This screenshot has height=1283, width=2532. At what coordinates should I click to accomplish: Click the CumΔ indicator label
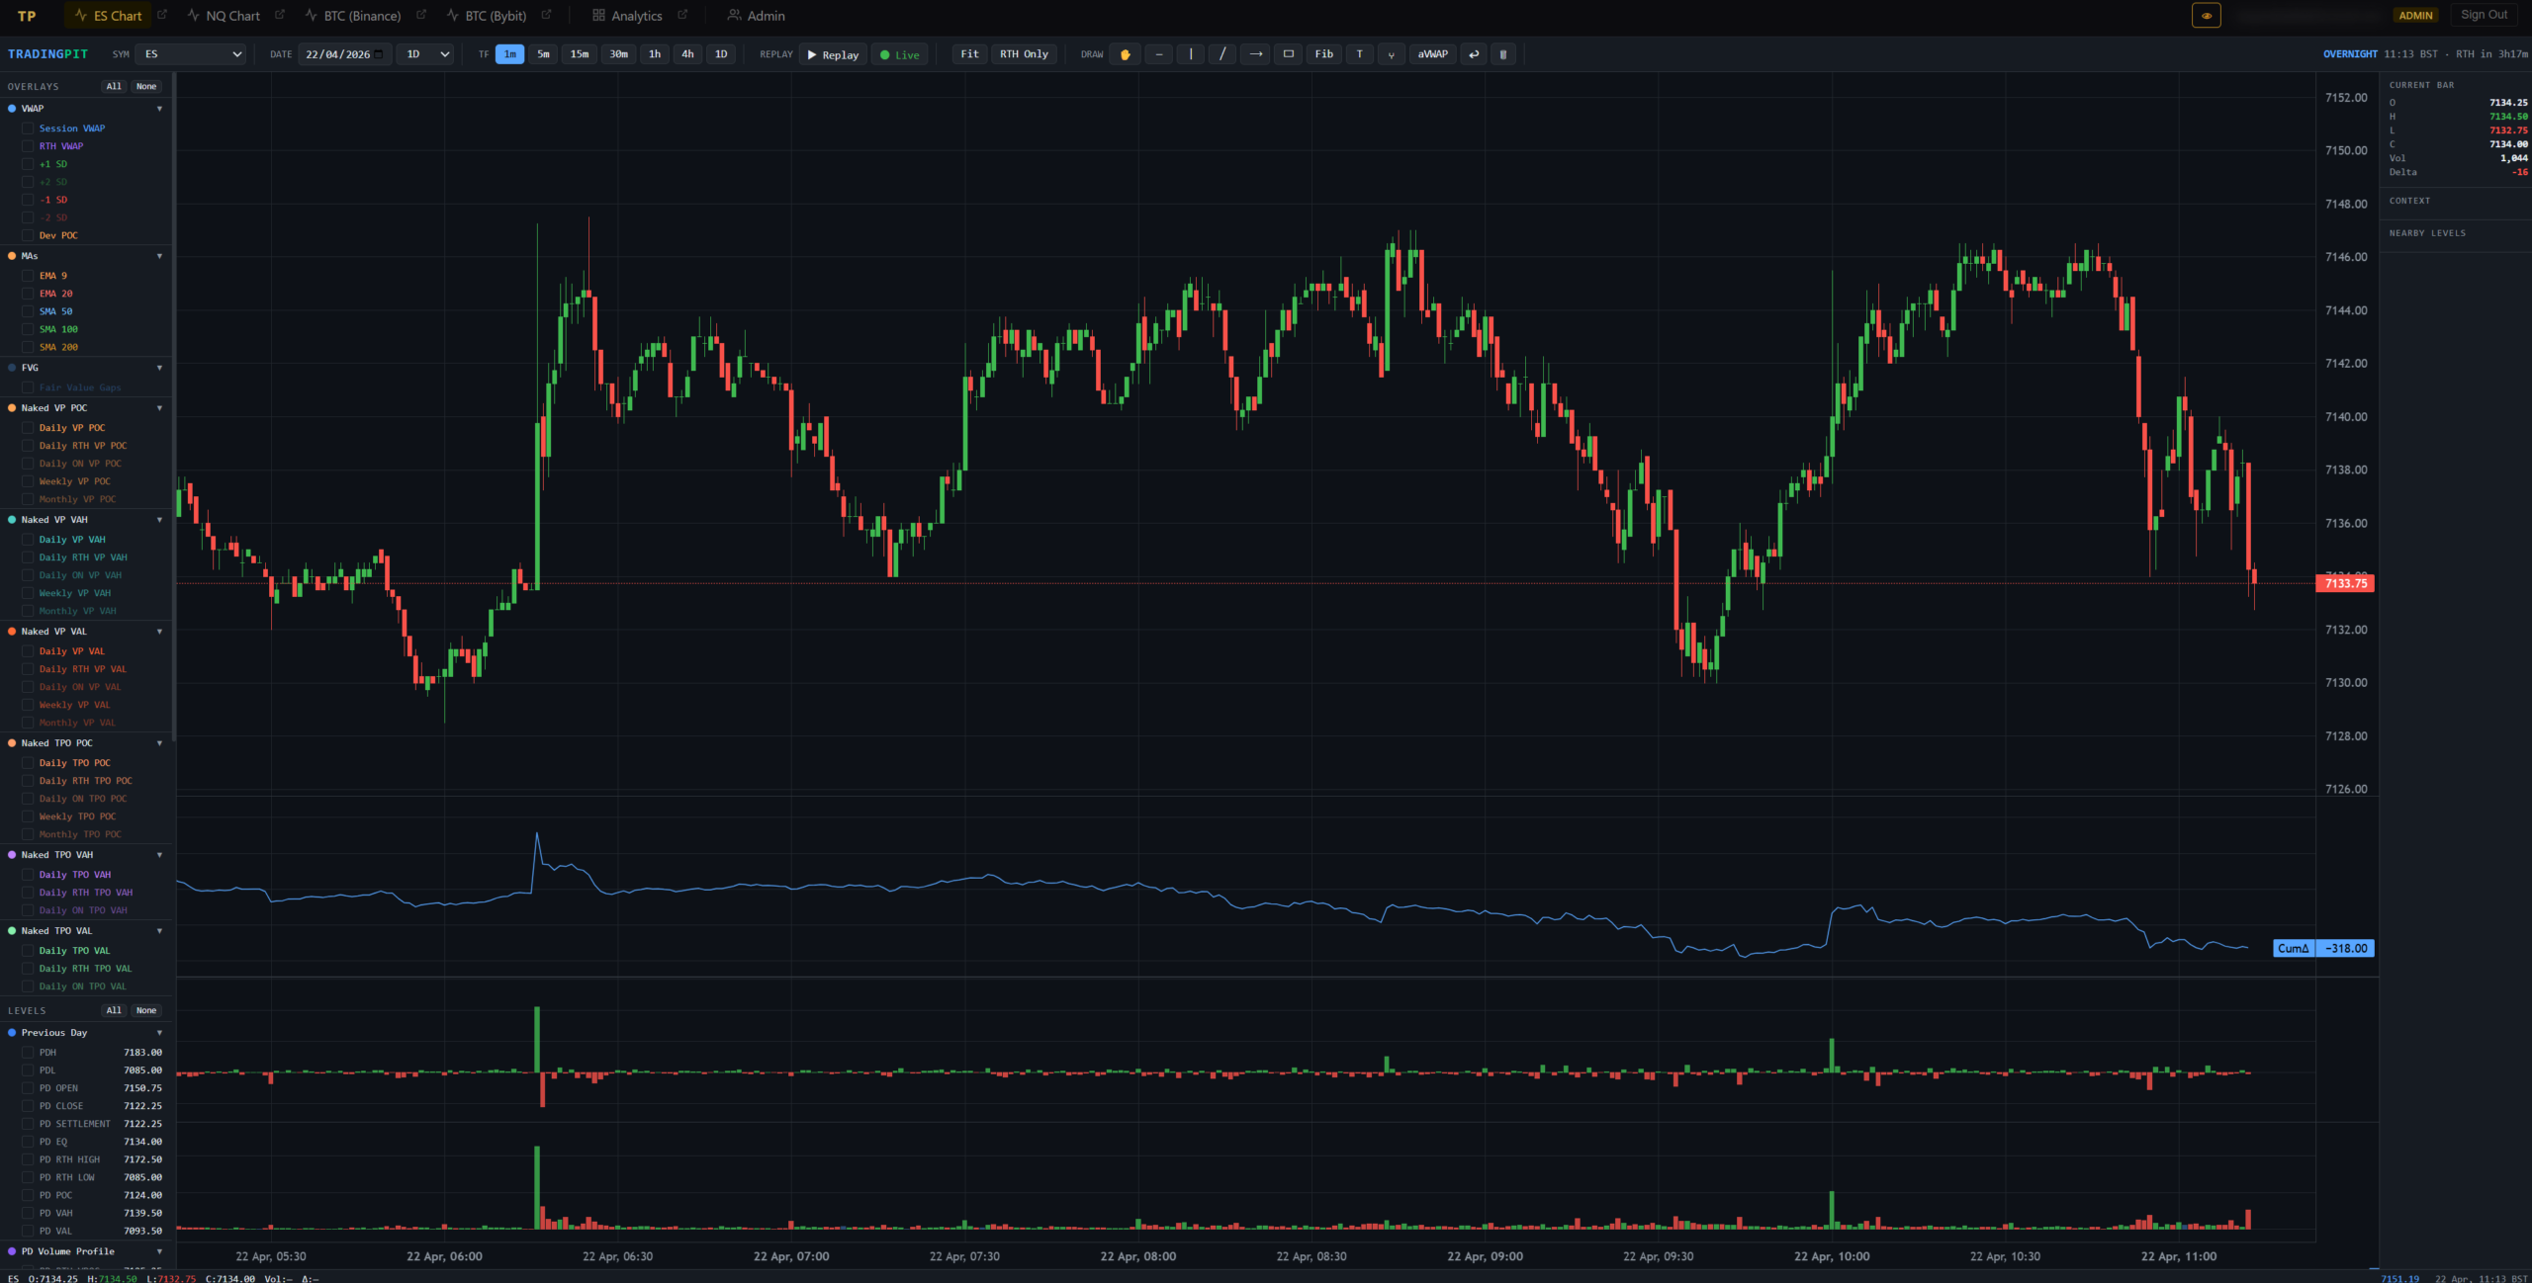coord(2294,949)
